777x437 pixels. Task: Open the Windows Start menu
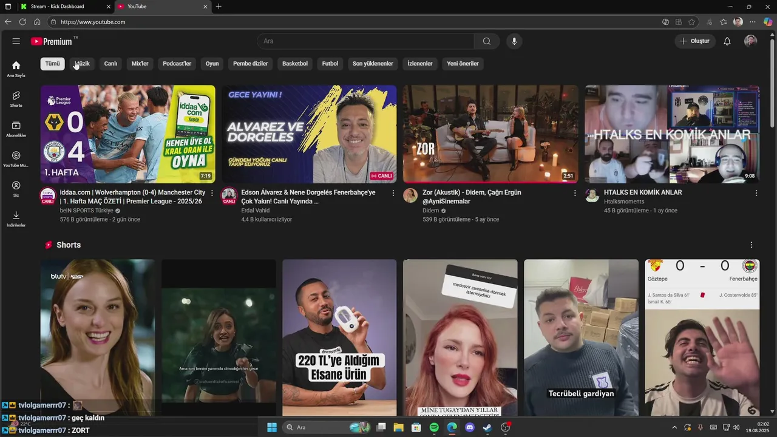point(272,427)
